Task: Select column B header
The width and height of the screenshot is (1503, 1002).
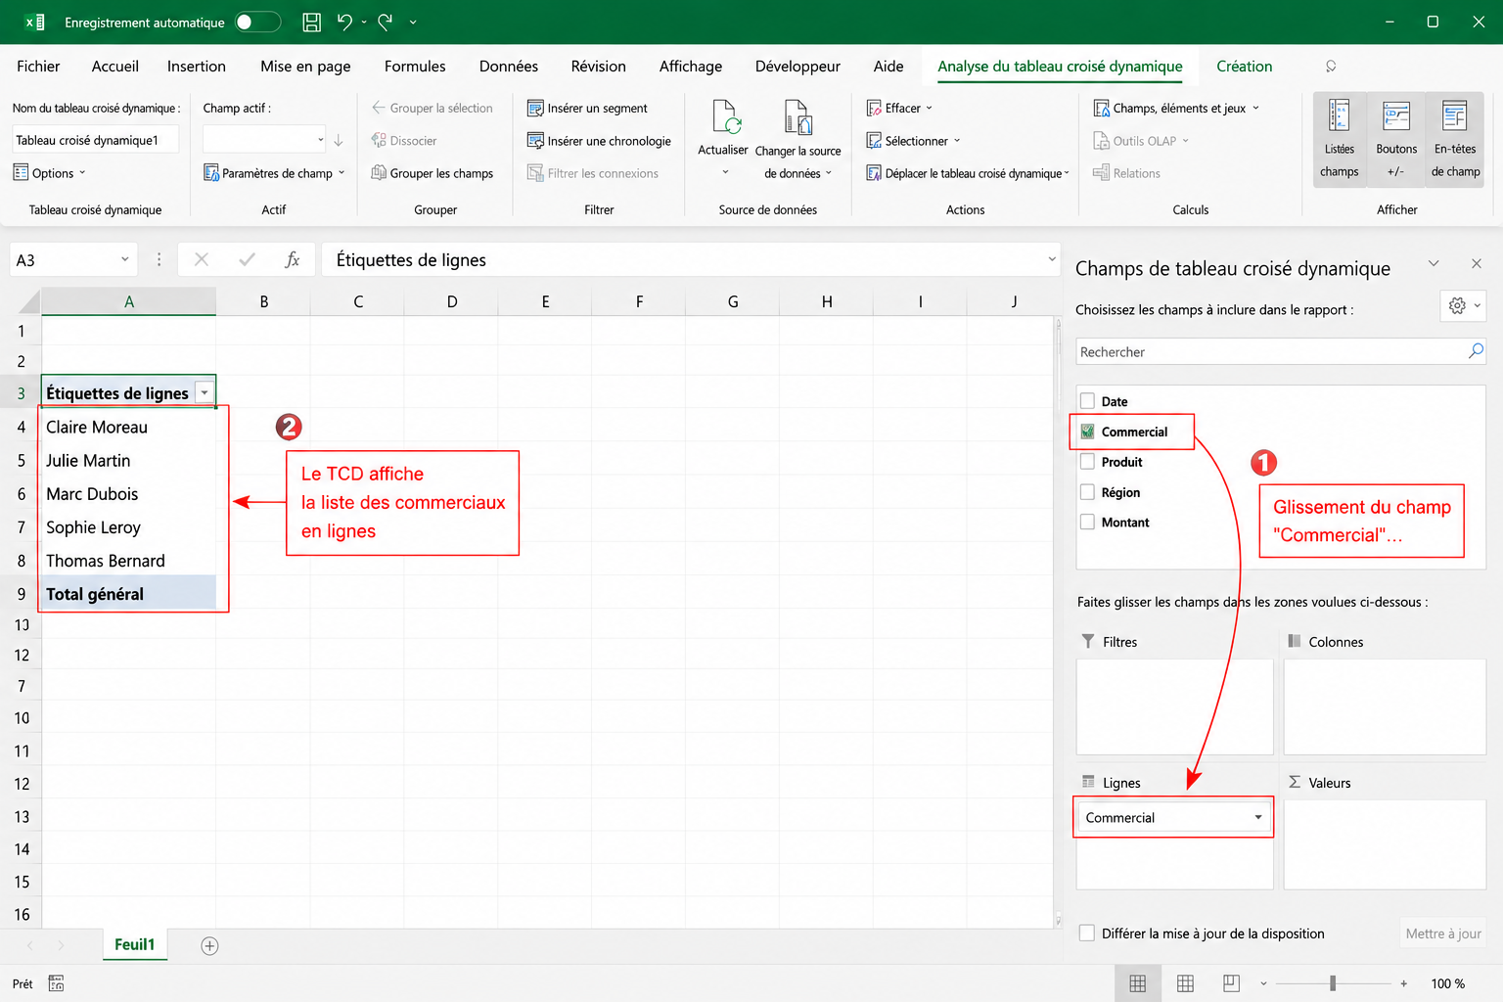Action: click(264, 301)
